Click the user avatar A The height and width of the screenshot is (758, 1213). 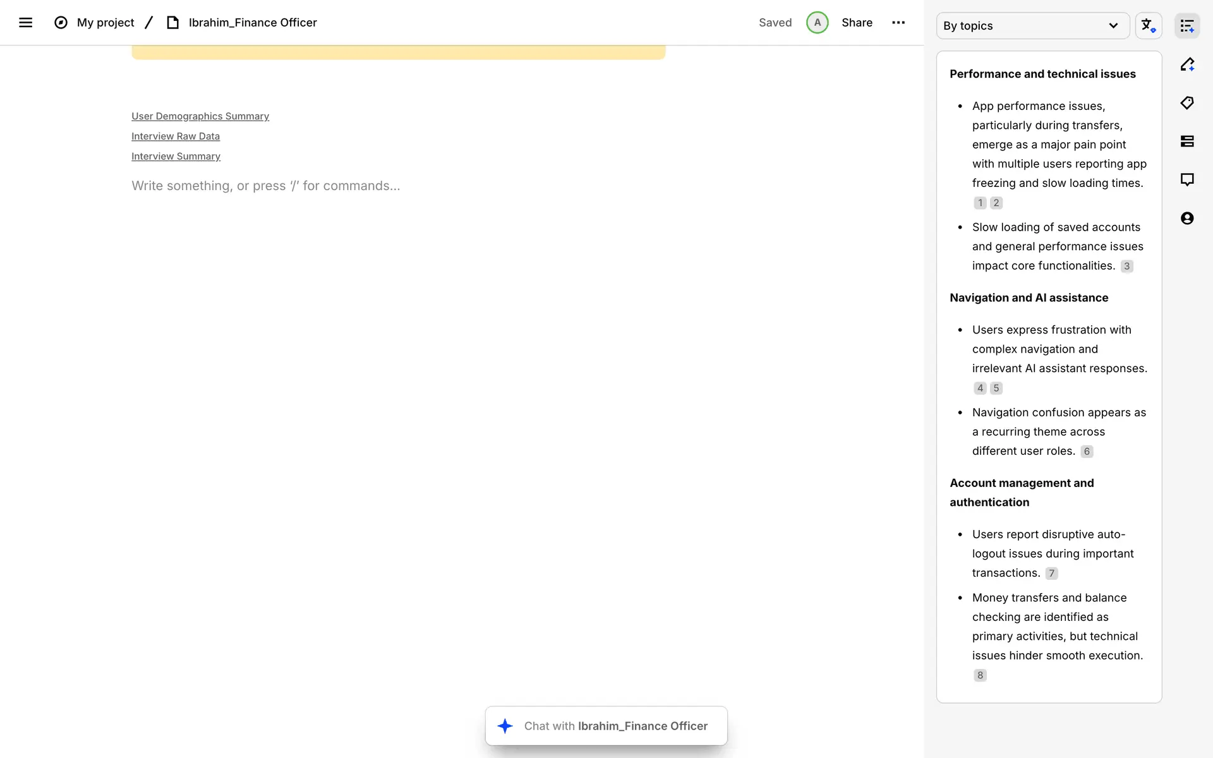coord(817,23)
